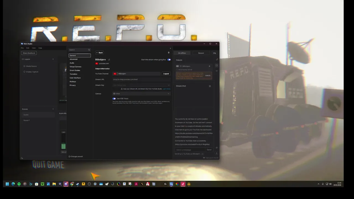The width and height of the screenshot is (354, 199).
Task: Select the item named Scene
Action: tap(38, 115)
